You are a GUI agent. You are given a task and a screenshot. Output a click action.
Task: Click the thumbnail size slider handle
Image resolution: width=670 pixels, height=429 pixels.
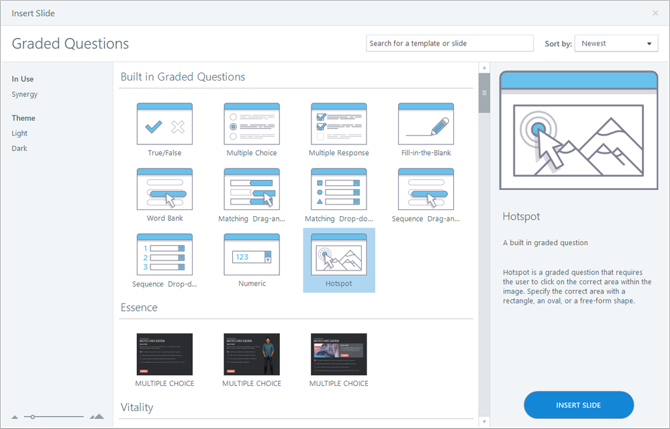tap(32, 417)
